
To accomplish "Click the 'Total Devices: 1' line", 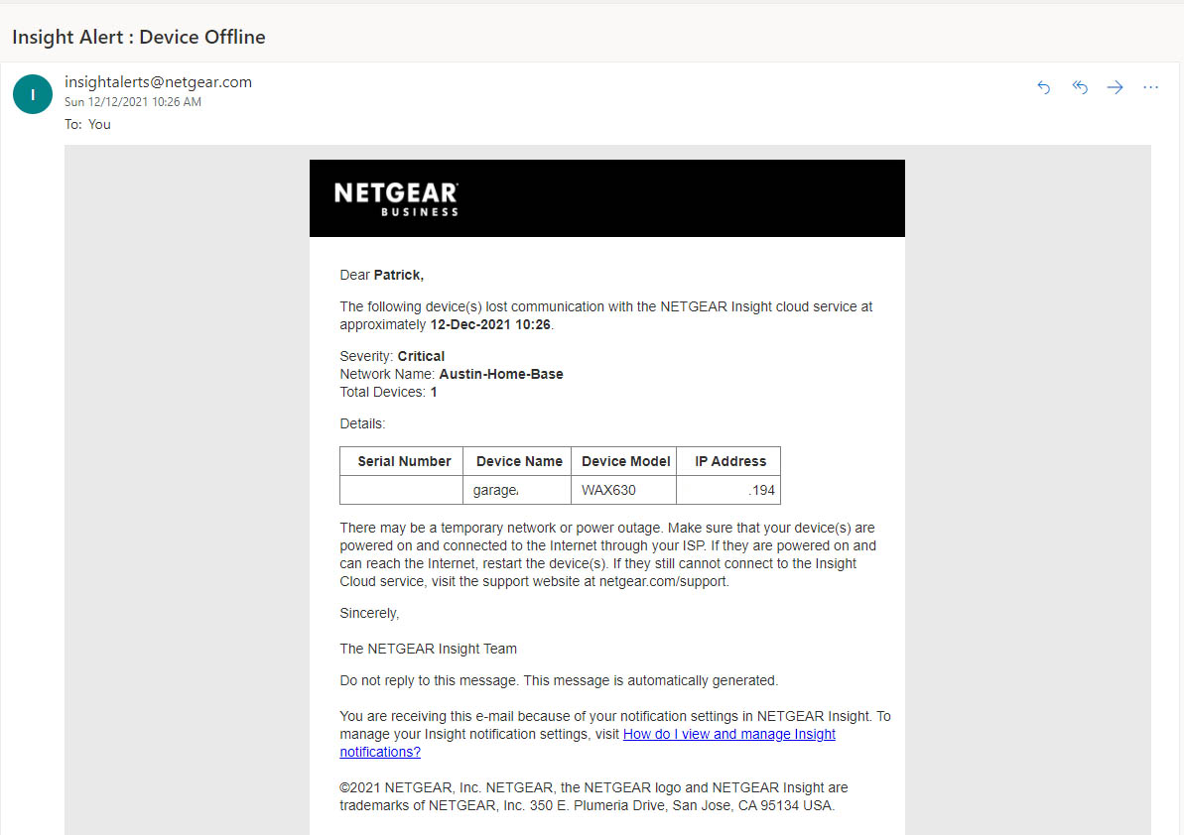I will (388, 393).
